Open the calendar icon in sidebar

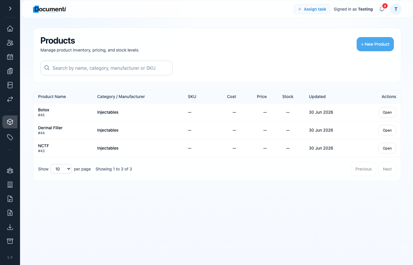click(x=10, y=57)
